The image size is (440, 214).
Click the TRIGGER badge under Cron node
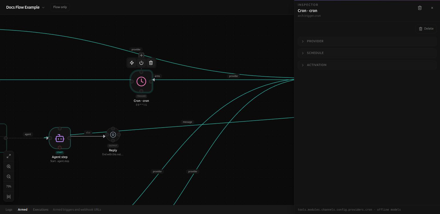pyautogui.click(x=141, y=96)
